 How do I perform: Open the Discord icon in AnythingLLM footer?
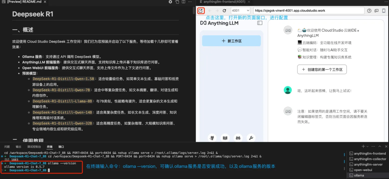[238, 138]
